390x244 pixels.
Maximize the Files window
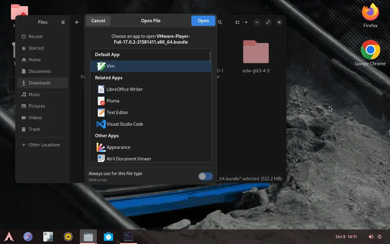pos(268,22)
